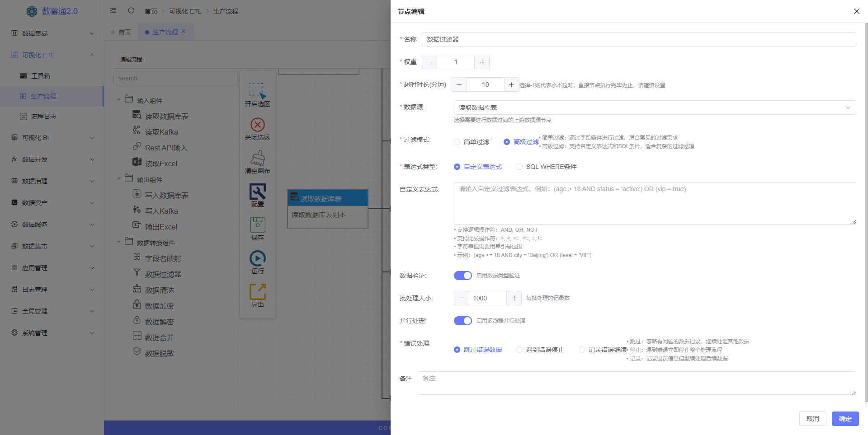Select the 数据清洗 component icon
868x435 pixels.
pos(137,288)
